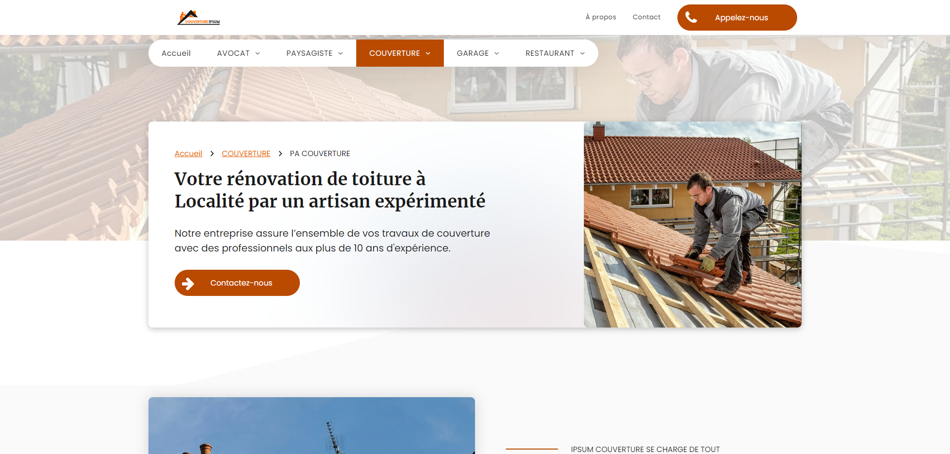Expand the PAYSAGISTE dropdown chevron
The image size is (950, 454).
pos(340,53)
